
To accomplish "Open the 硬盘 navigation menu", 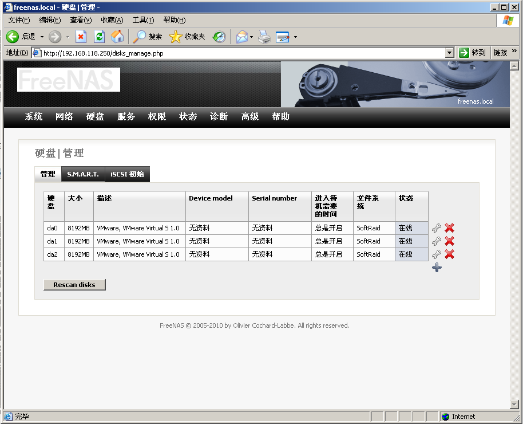I will 95,117.
